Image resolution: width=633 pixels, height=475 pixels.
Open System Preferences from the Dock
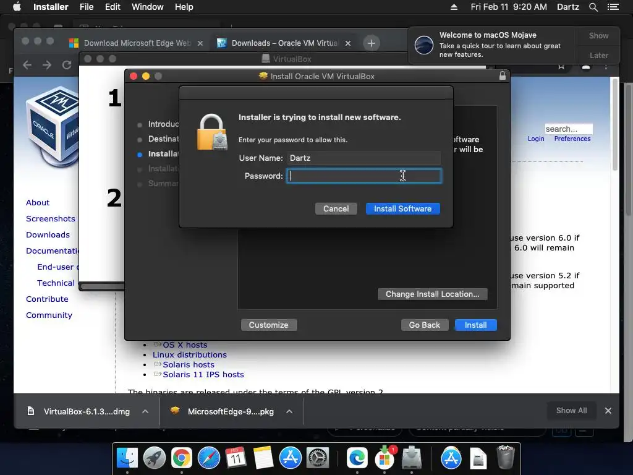click(318, 458)
